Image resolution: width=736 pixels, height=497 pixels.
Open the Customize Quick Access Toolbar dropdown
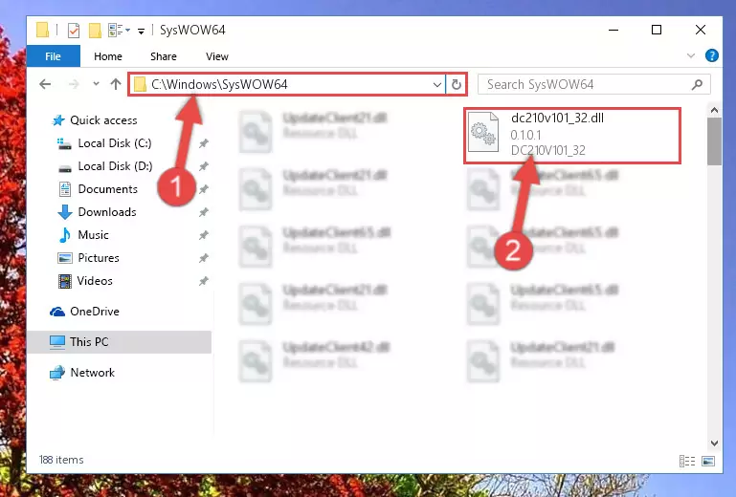click(141, 32)
